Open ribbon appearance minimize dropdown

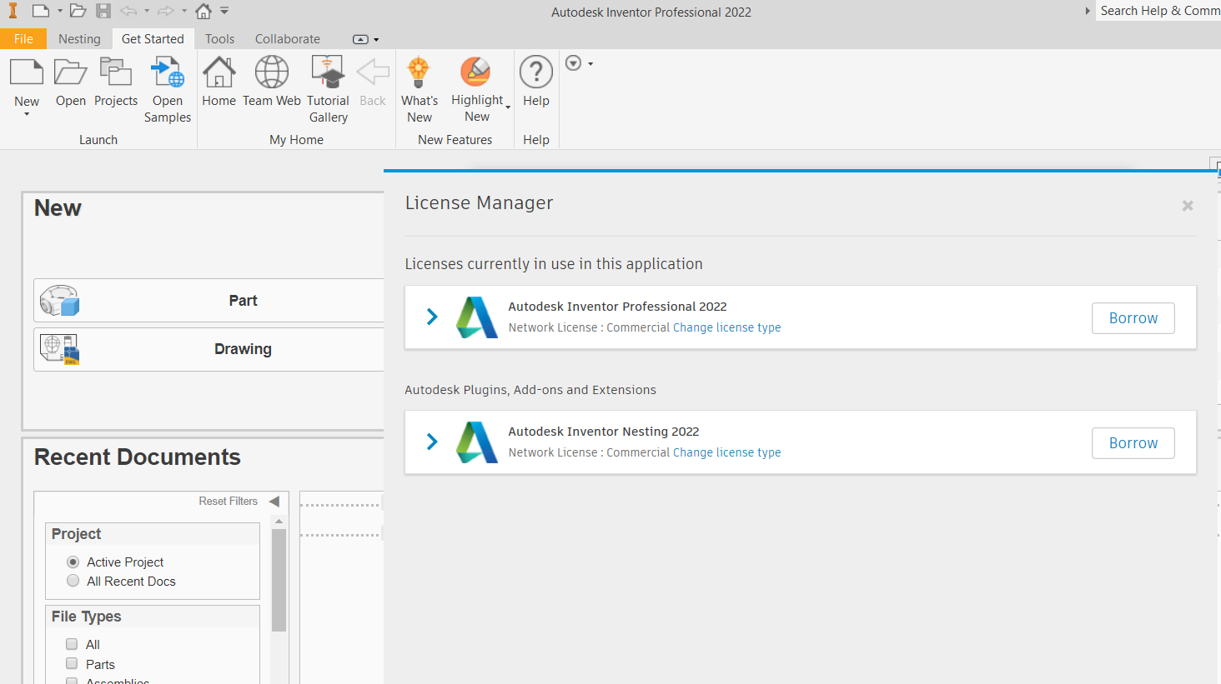click(376, 39)
